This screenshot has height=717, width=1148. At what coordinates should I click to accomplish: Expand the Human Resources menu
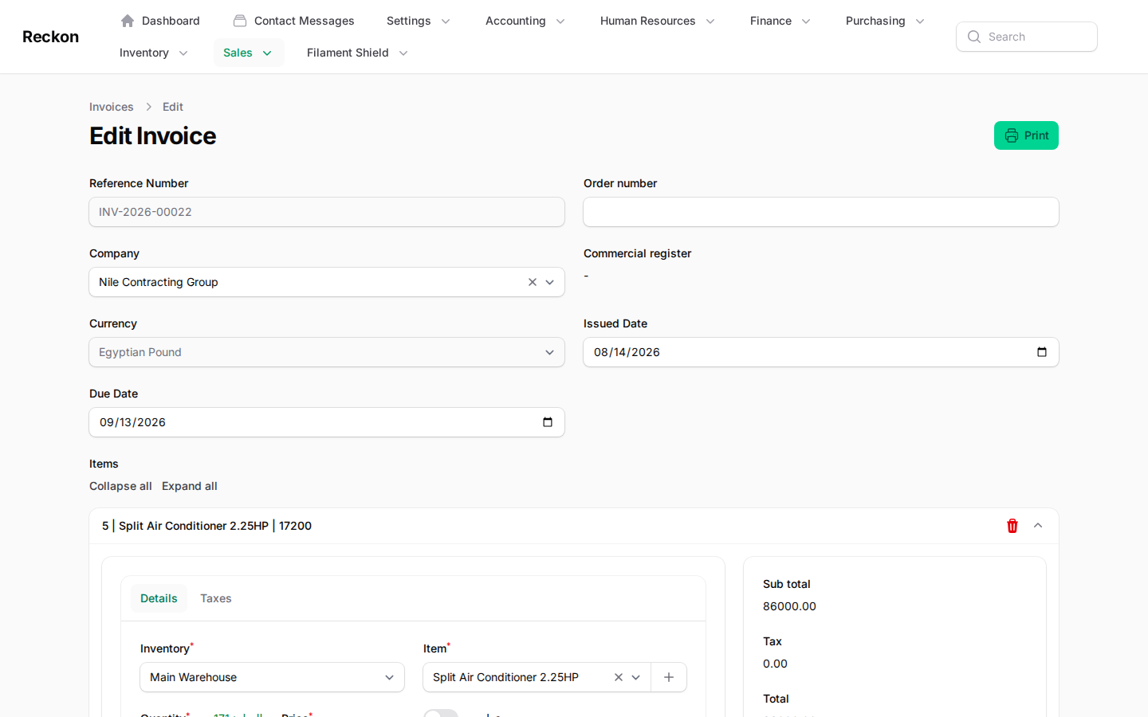tap(658, 21)
